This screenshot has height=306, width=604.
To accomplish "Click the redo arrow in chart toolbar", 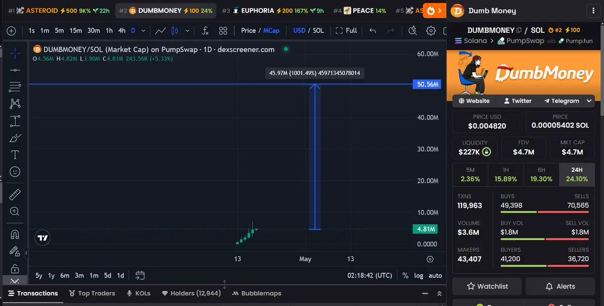I will point(391,31).
